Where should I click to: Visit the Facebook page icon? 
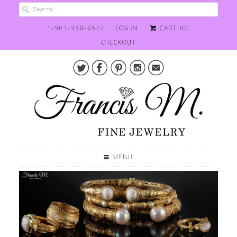click(x=100, y=68)
